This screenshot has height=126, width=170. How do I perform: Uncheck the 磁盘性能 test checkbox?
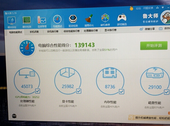click(x=167, y=92)
